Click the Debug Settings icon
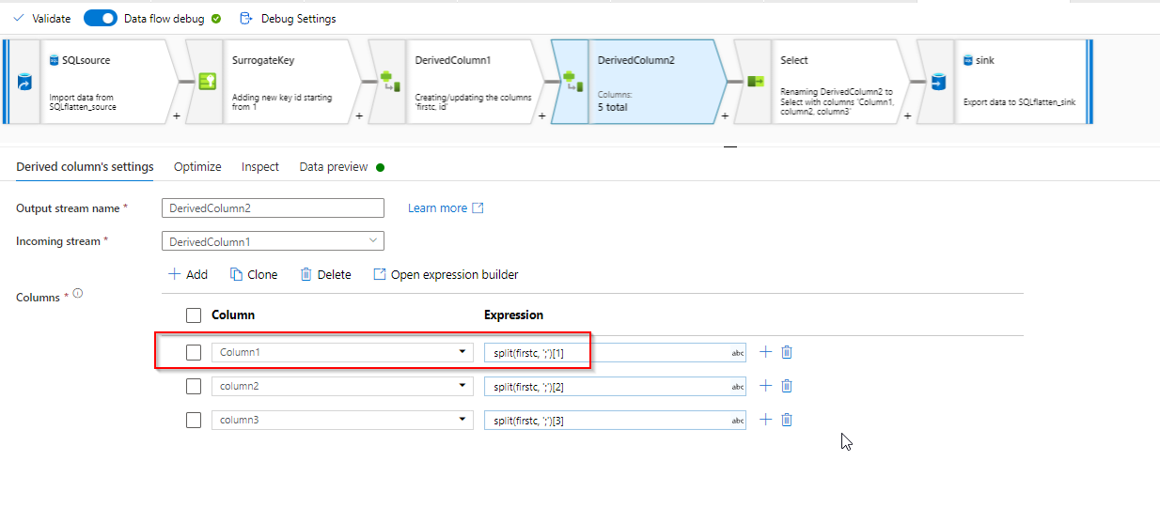1160x522 pixels. click(246, 18)
